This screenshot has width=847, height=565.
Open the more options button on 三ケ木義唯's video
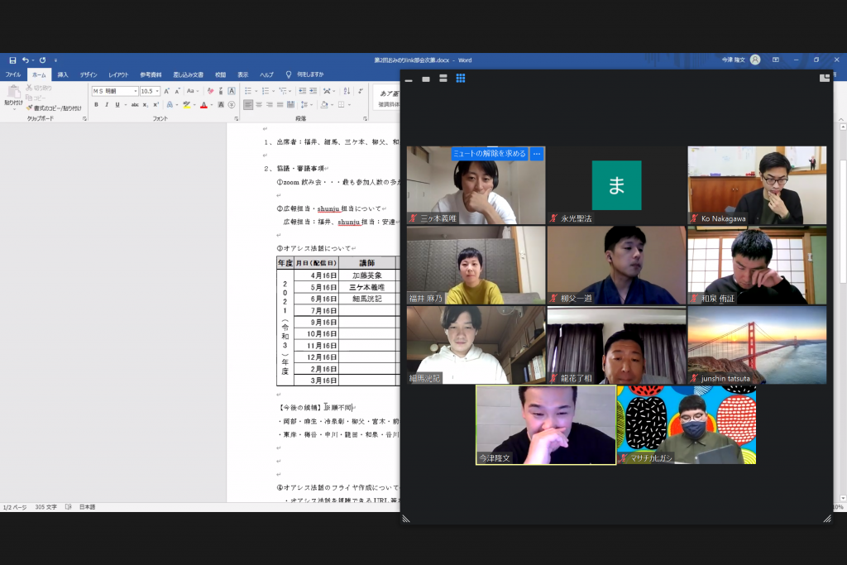pos(536,154)
